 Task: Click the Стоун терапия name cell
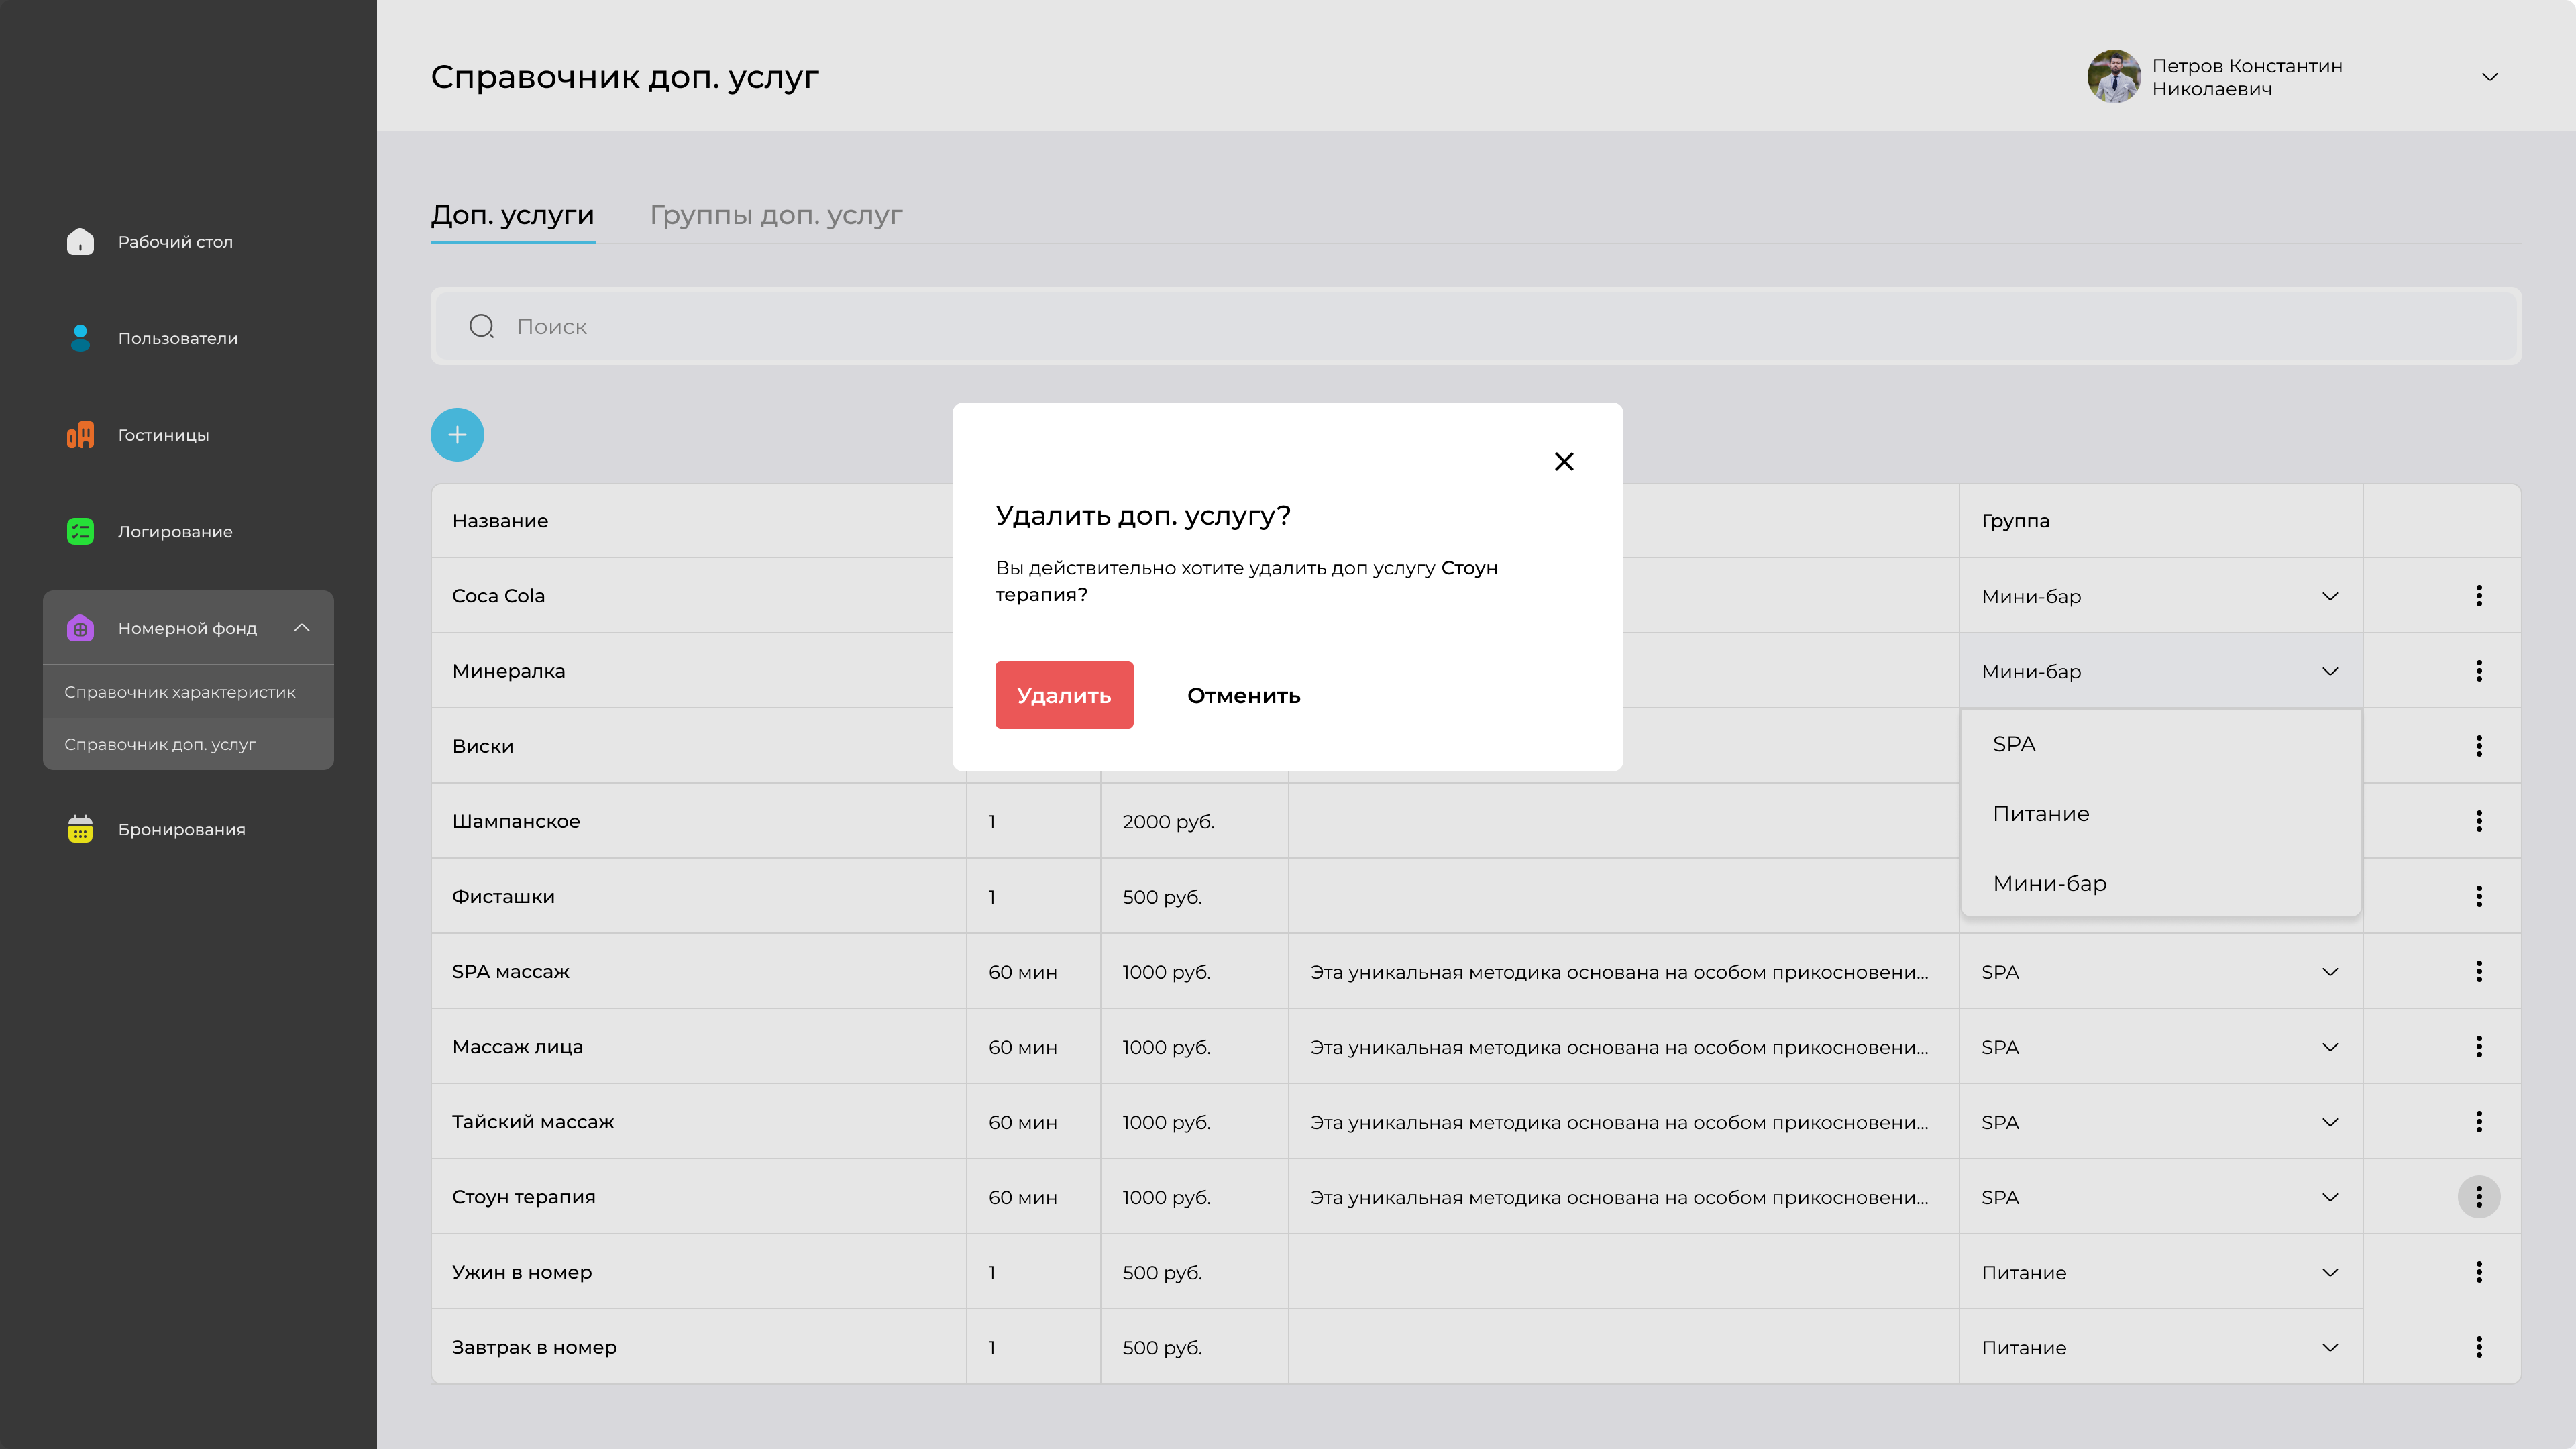click(x=699, y=1197)
